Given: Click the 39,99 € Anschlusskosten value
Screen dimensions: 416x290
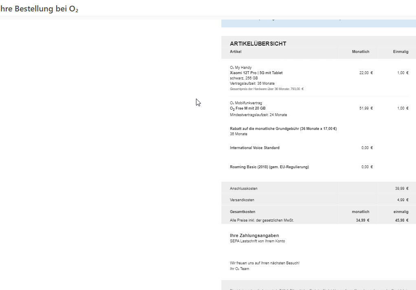Looking at the screenshot, I should click(x=402, y=189).
